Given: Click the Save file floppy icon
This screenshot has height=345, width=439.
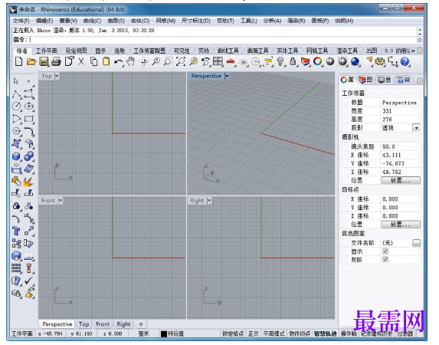Looking at the screenshot, I should coord(44,61).
